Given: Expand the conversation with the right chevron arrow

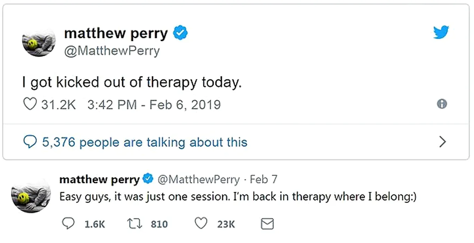Looking at the screenshot, I should tap(442, 142).
